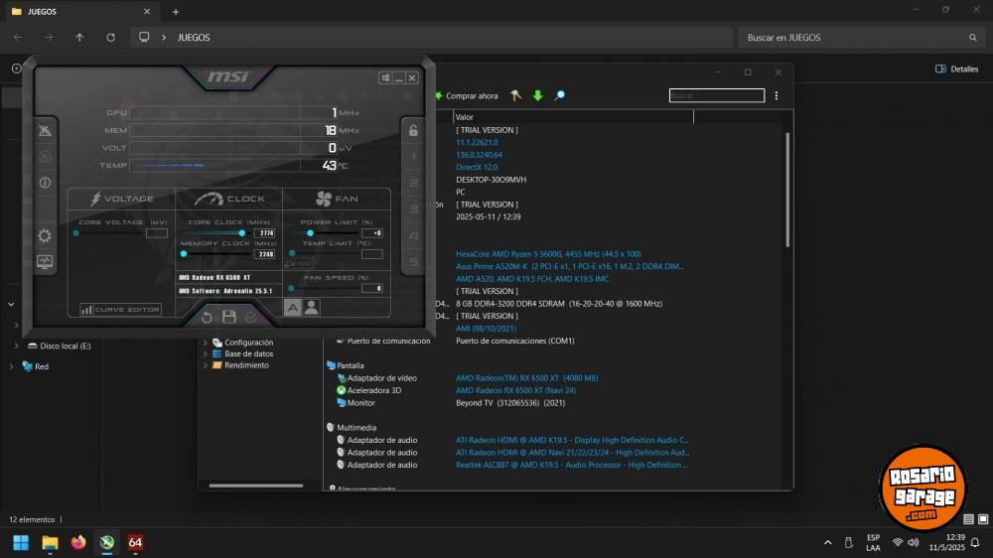Toggle the profile lock icon in Afterburner

pos(414,130)
